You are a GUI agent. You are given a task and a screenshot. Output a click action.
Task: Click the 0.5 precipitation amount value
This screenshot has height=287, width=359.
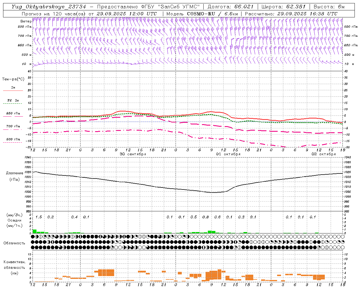pos(194,217)
